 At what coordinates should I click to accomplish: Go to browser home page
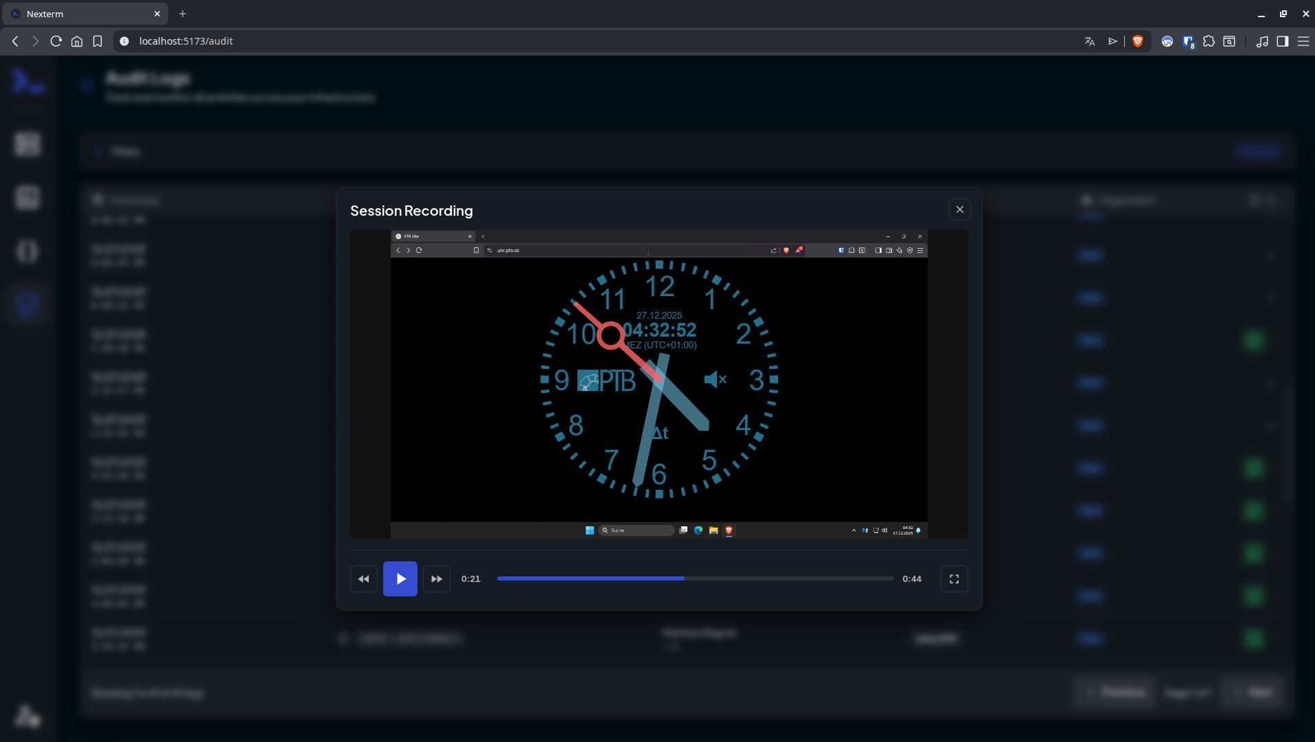pos(77,41)
